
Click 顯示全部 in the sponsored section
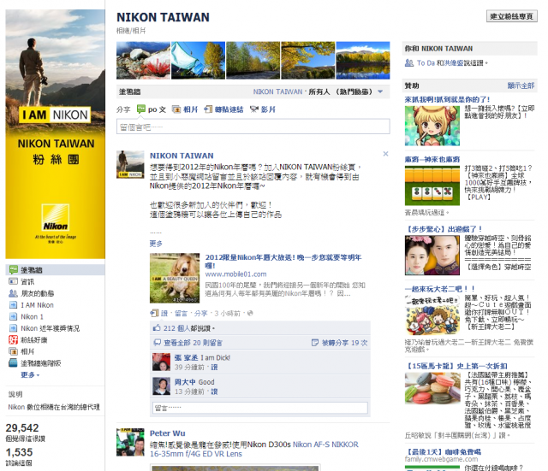[x=521, y=85]
